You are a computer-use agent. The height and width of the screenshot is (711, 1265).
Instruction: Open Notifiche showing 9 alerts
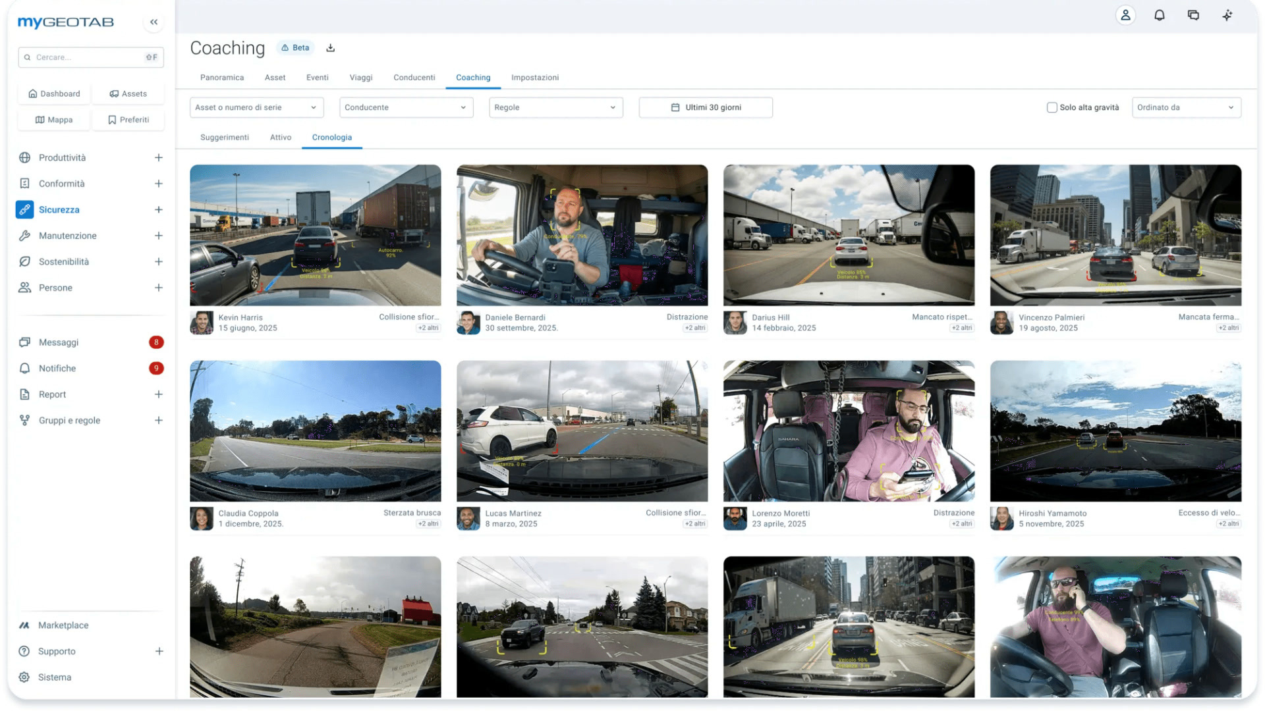(x=57, y=368)
